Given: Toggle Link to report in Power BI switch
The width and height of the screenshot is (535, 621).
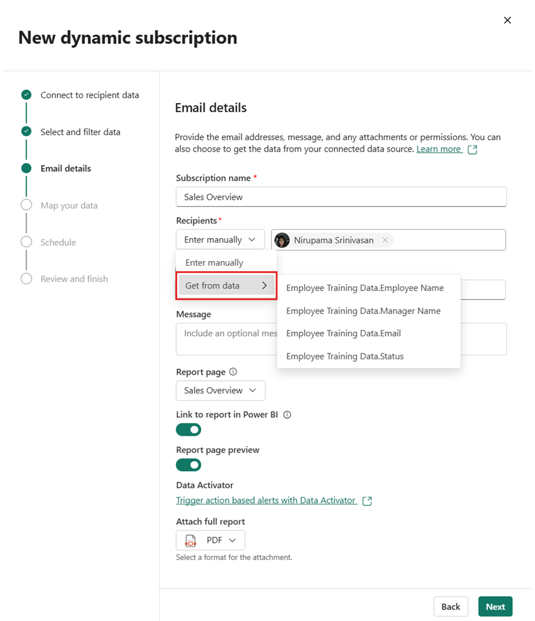Looking at the screenshot, I should [188, 430].
